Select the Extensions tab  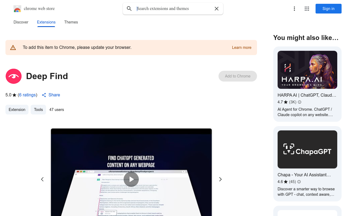[46, 22]
